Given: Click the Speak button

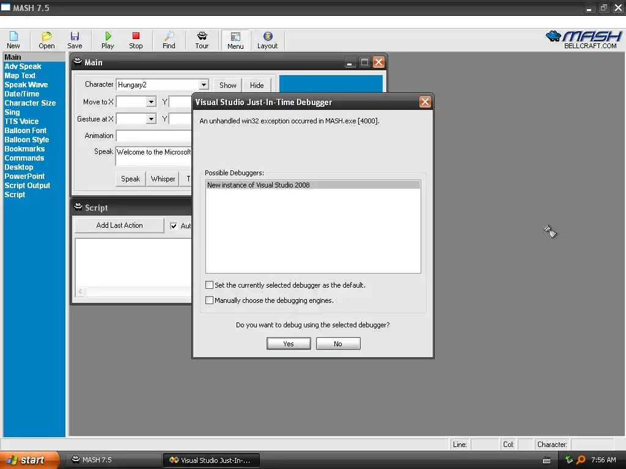Looking at the screenshot, I should [131, 179].
